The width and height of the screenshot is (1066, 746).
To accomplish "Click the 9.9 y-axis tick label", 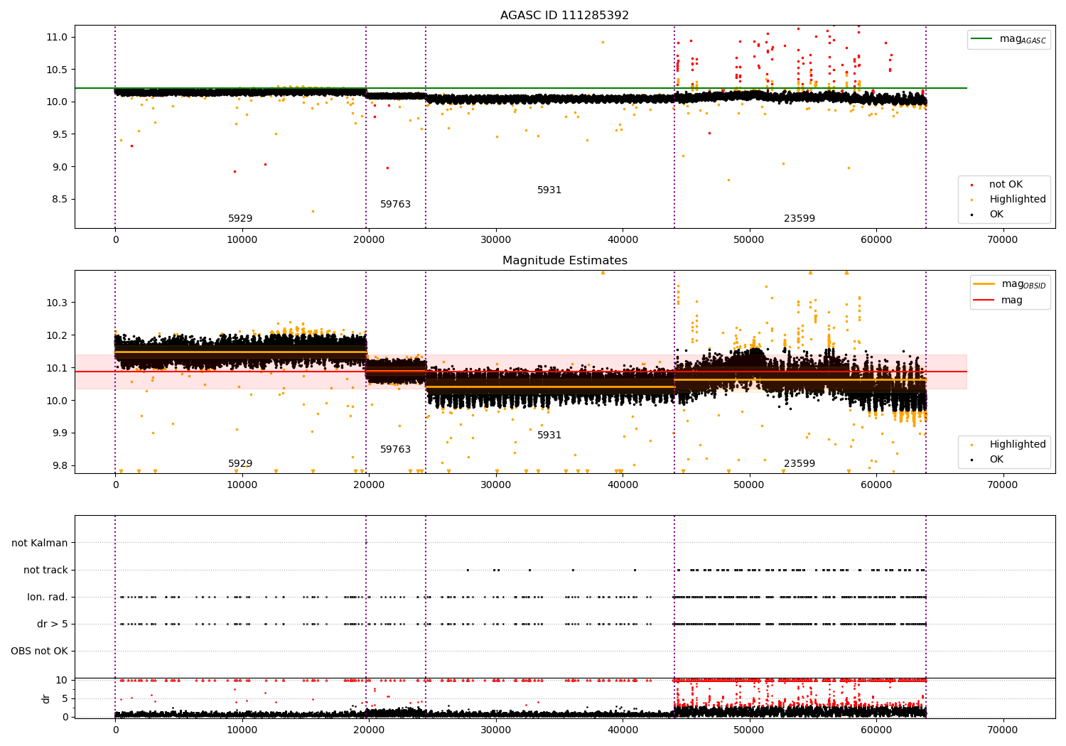I will [x=62, y=433].
